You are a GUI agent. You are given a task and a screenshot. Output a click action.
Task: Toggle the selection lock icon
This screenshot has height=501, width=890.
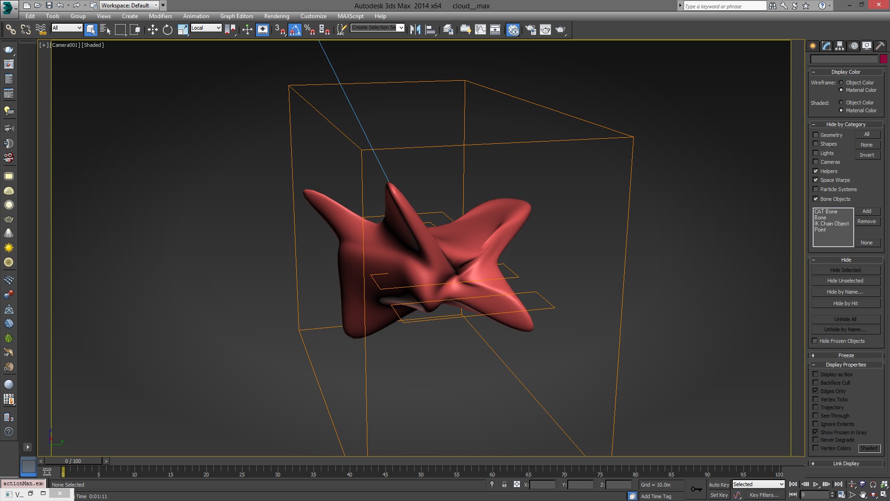tap(504, 484)
